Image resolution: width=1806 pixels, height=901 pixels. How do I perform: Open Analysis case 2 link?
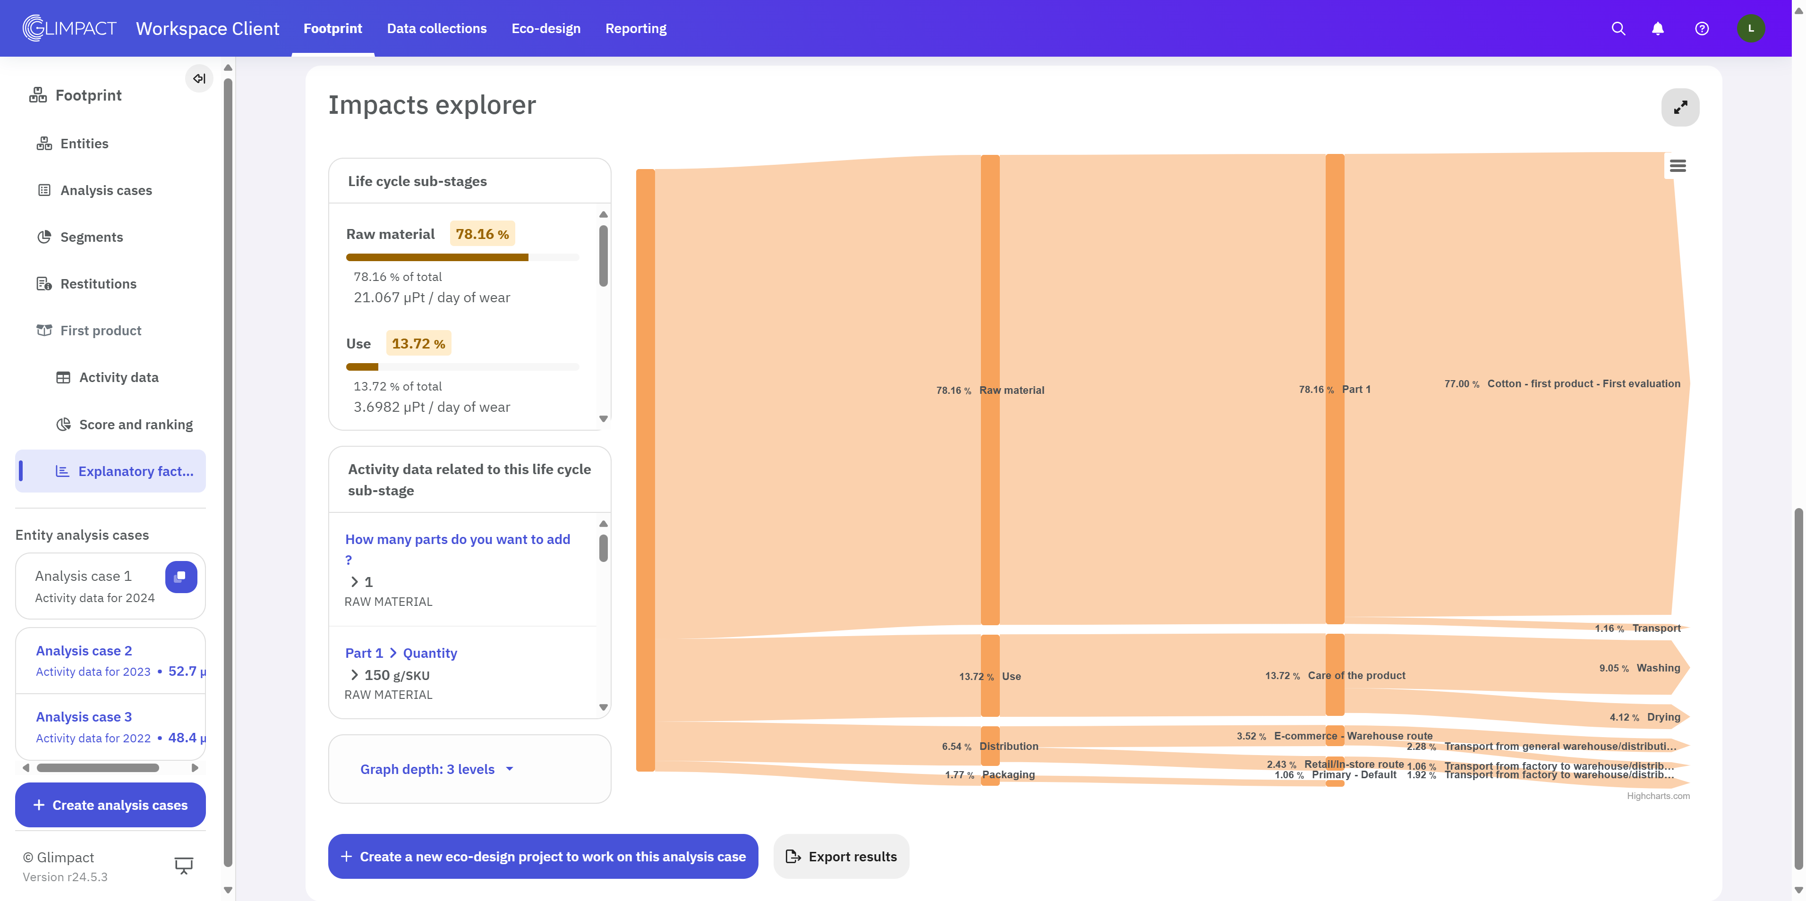tap(84, 651)
